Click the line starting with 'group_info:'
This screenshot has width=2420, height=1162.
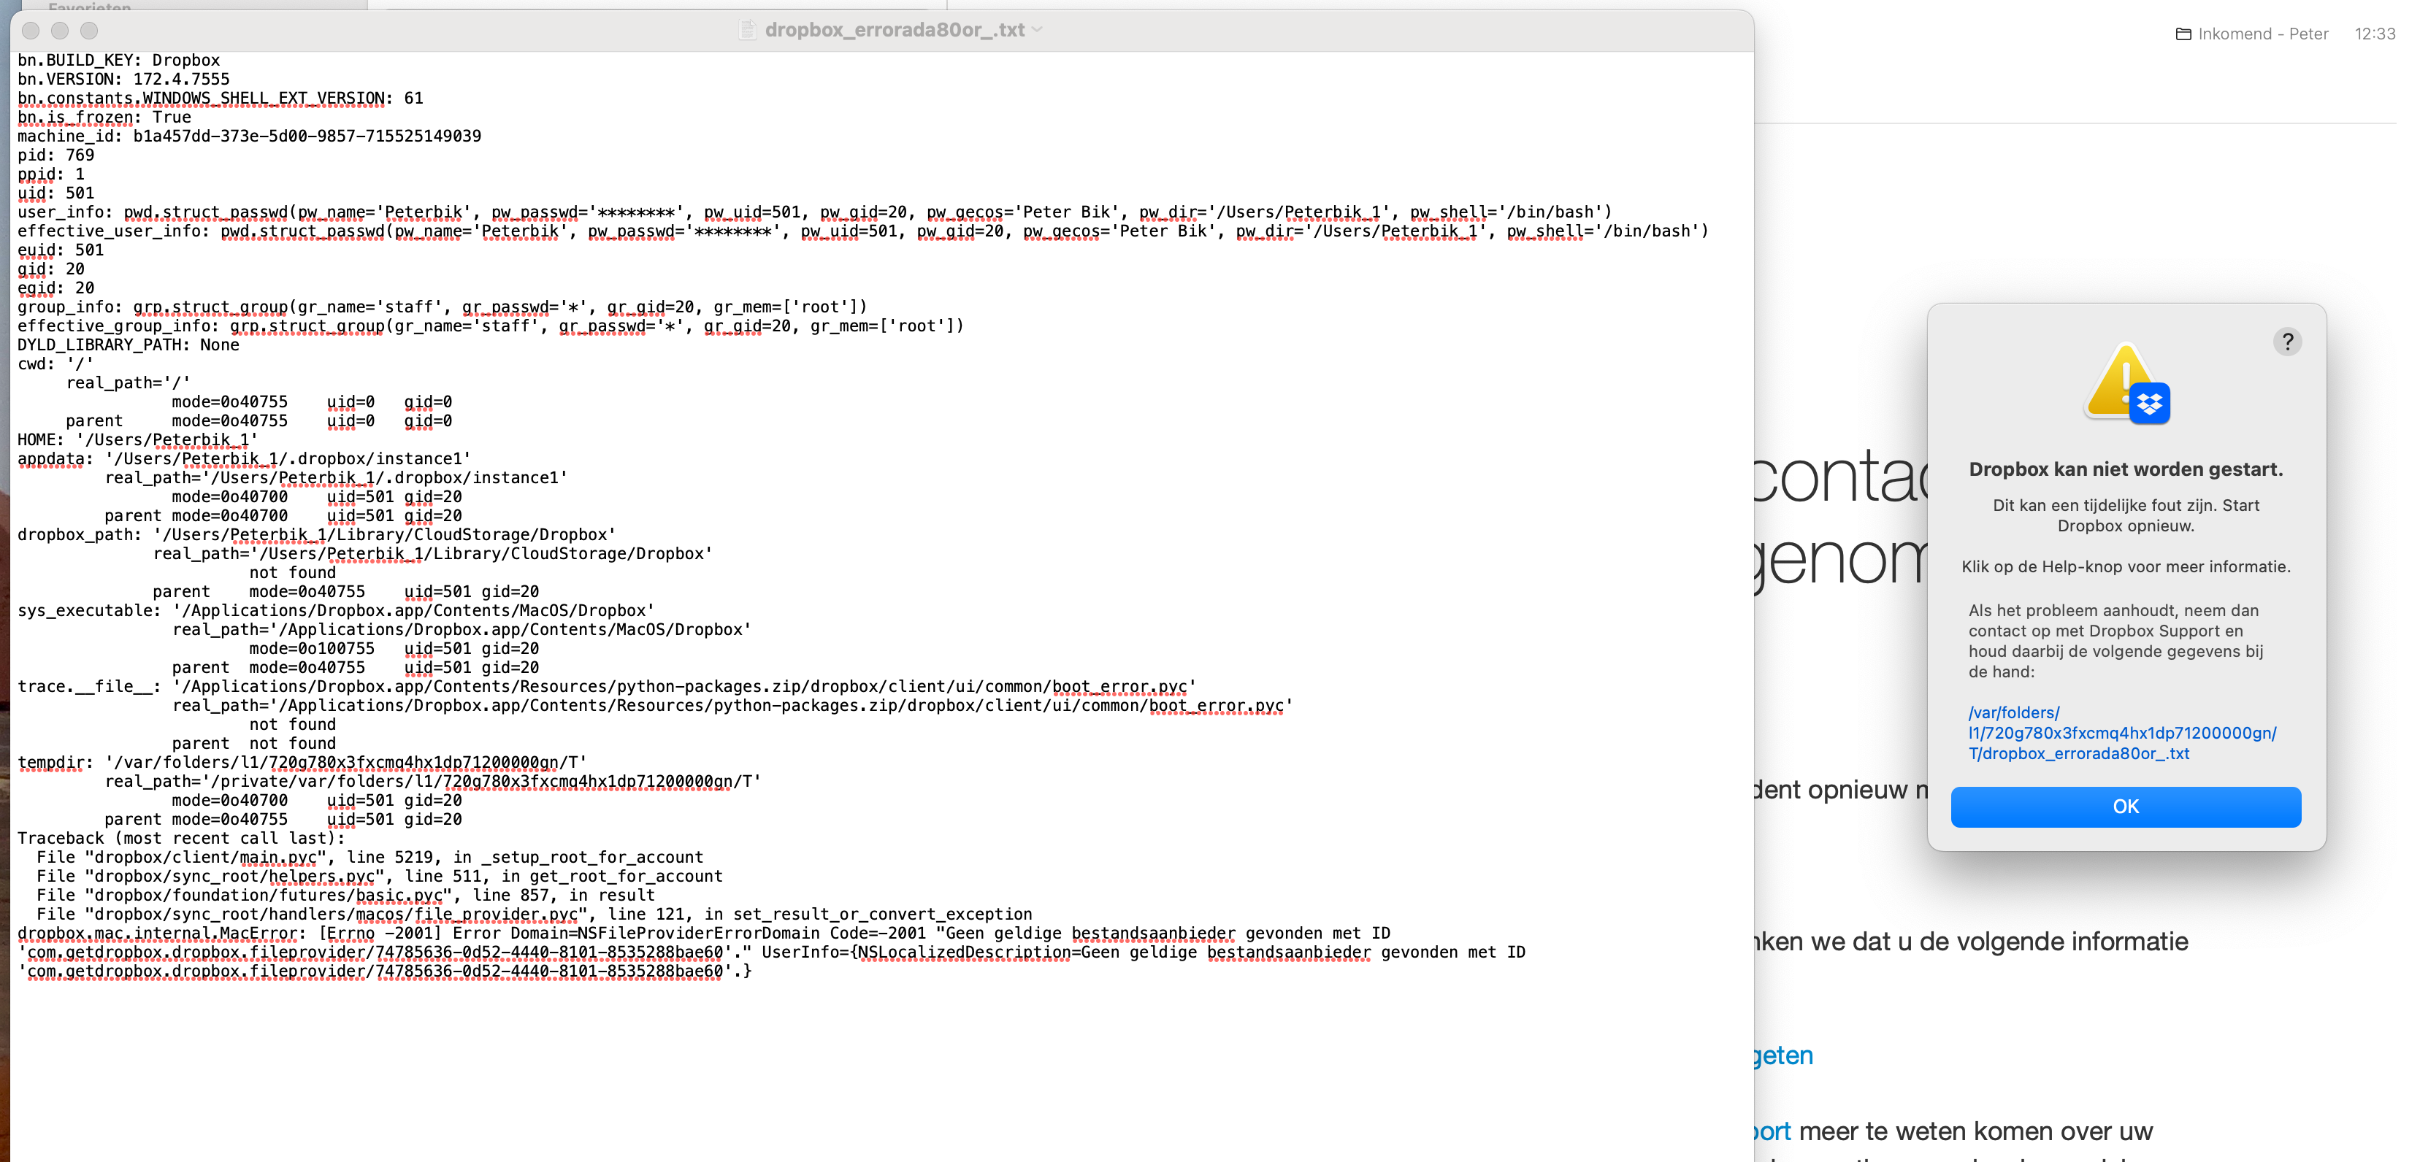[442, 307]
